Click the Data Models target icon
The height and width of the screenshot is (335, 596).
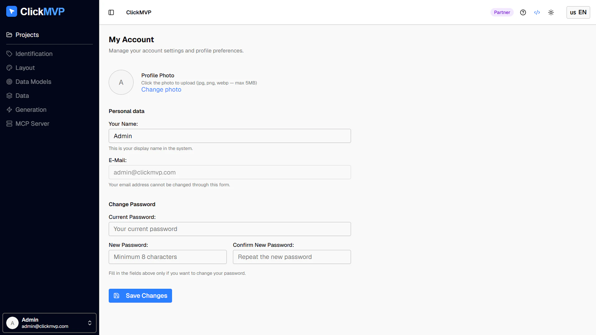click(9, 82)
